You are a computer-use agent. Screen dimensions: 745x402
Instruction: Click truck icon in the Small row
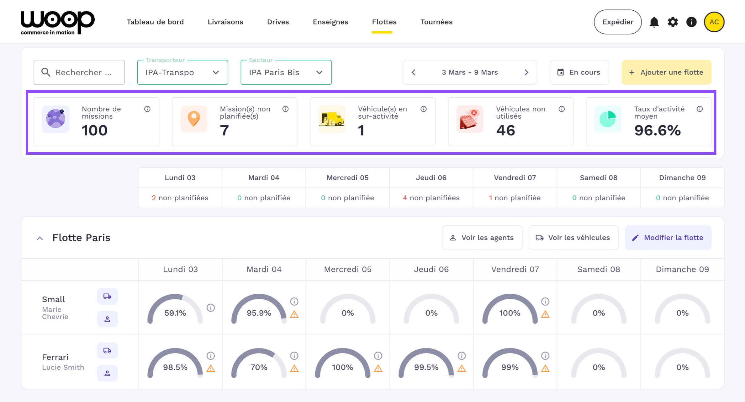click(107, 296)
